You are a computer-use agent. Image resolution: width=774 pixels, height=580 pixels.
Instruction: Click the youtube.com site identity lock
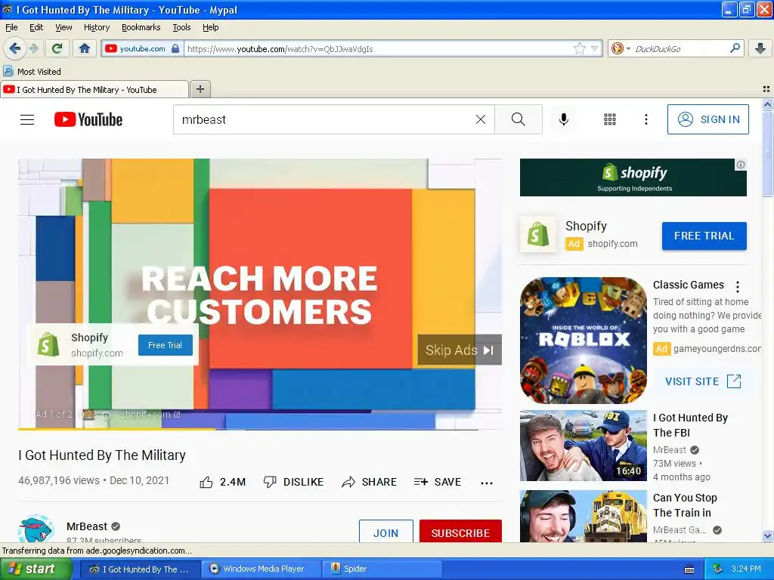click(175, 48)
